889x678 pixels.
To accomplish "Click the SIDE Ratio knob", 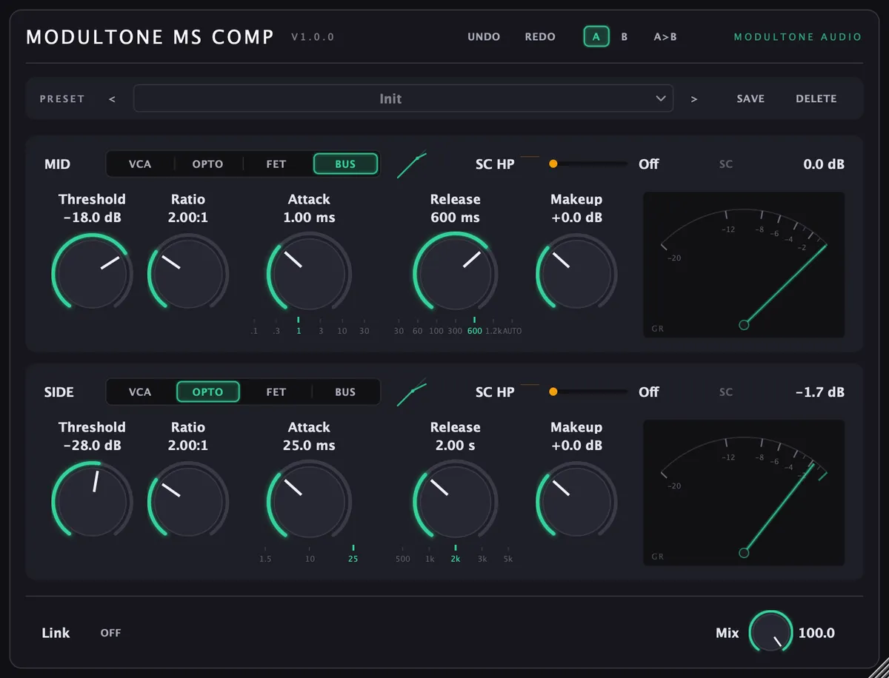I will pyautogui.click(x=188, y=500).
